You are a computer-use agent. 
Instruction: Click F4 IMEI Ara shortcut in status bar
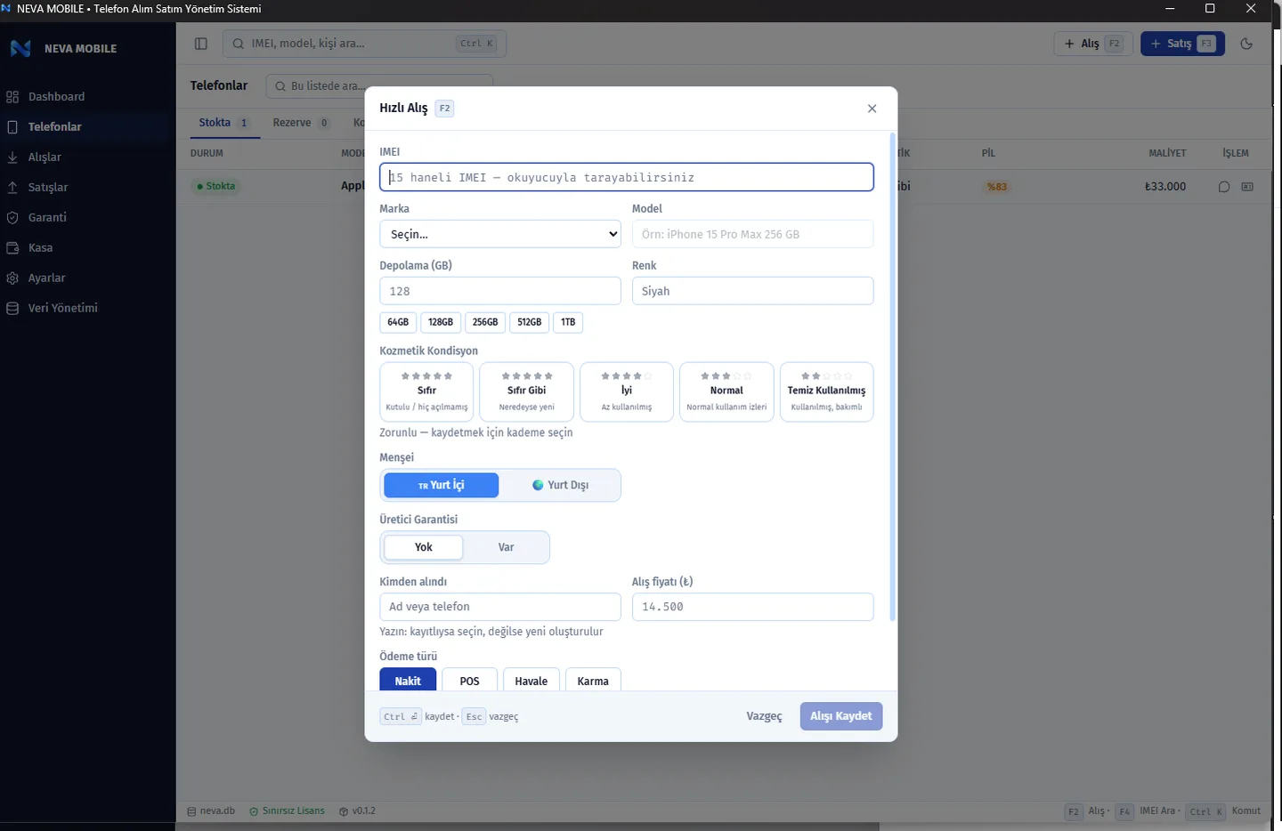pyautogui.click(x=1148, y=811)
